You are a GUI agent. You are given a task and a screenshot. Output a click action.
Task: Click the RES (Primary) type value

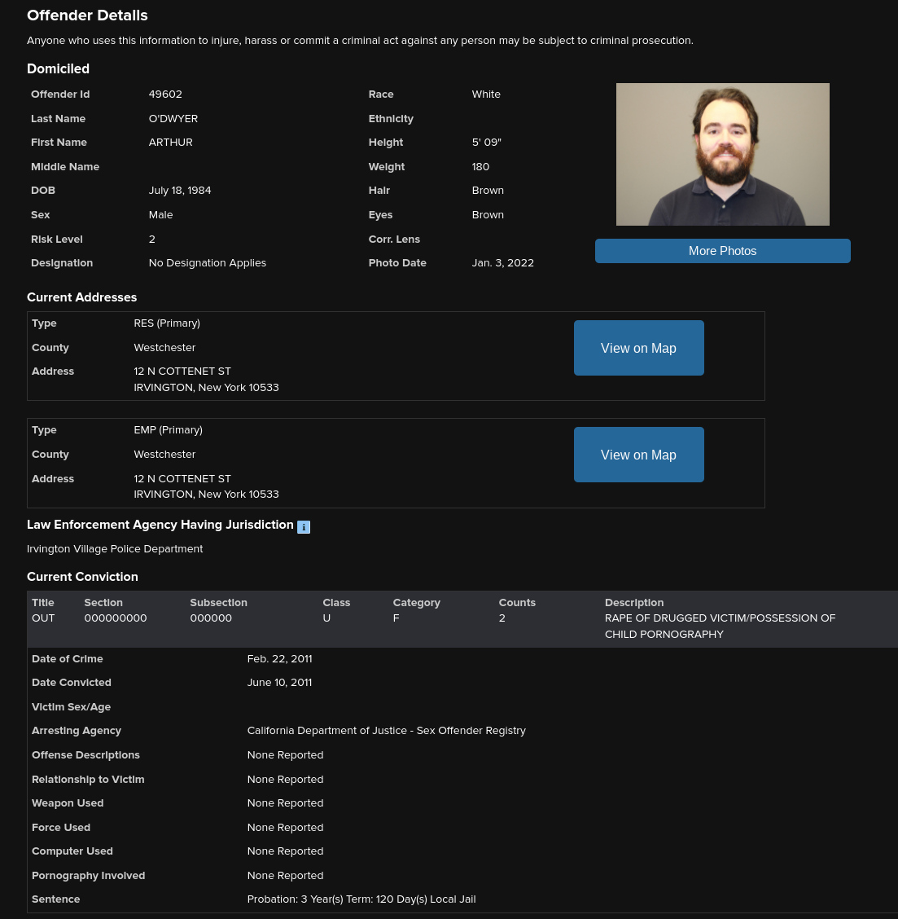click(x=167, y=323)
